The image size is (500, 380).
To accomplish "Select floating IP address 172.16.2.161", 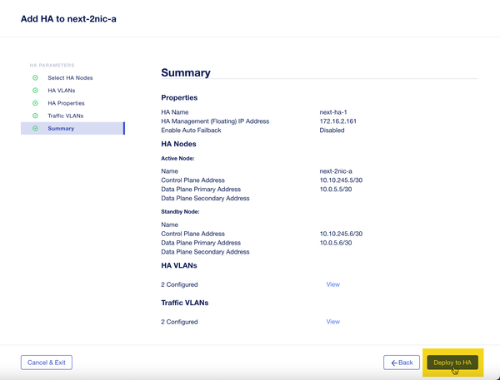I will point(338,121).
